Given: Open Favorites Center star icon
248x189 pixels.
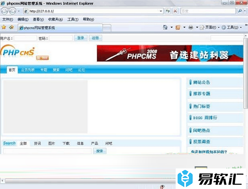Looking at the screenshot, I should (4, 27).
